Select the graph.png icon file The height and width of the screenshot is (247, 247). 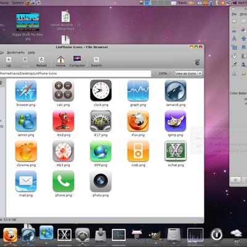pyautogui.click(x=138, y=91)
